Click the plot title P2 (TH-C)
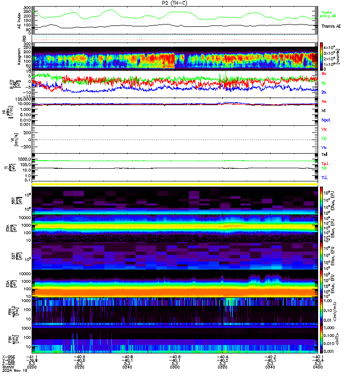The height and width of the screenshot is (377, 354). click(175, 3)
